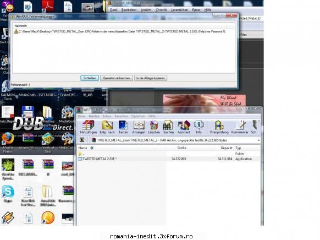This screenshot has width=320, height=240.
Task: Open the Adobe Reader PDF desktop icon
Action: (48, 7)
